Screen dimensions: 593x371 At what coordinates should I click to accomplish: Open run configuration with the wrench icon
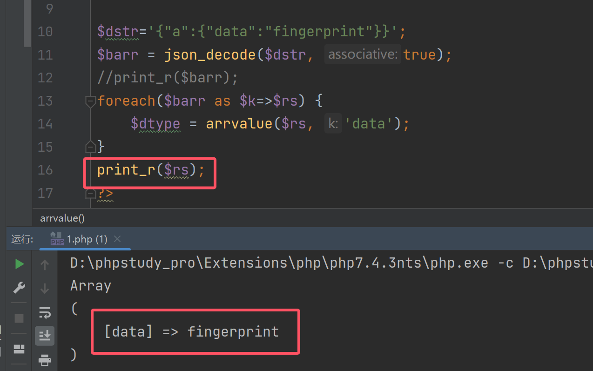coord(19,288)
